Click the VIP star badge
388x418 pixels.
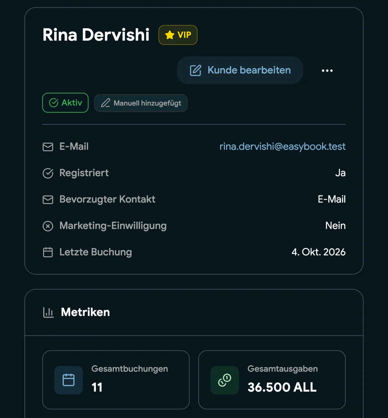[178, 35]
